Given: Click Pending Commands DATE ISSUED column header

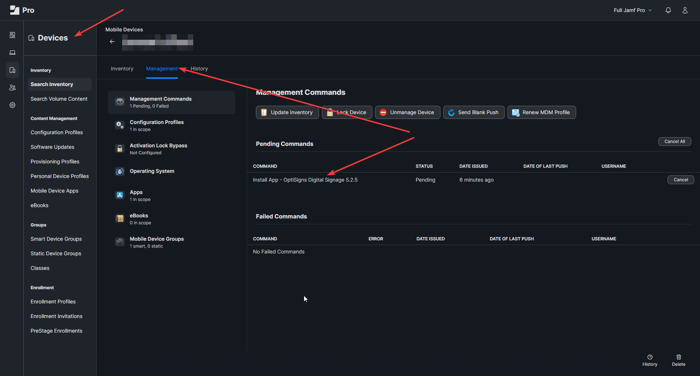Looking at the screenshot, I should click(474, 166).
